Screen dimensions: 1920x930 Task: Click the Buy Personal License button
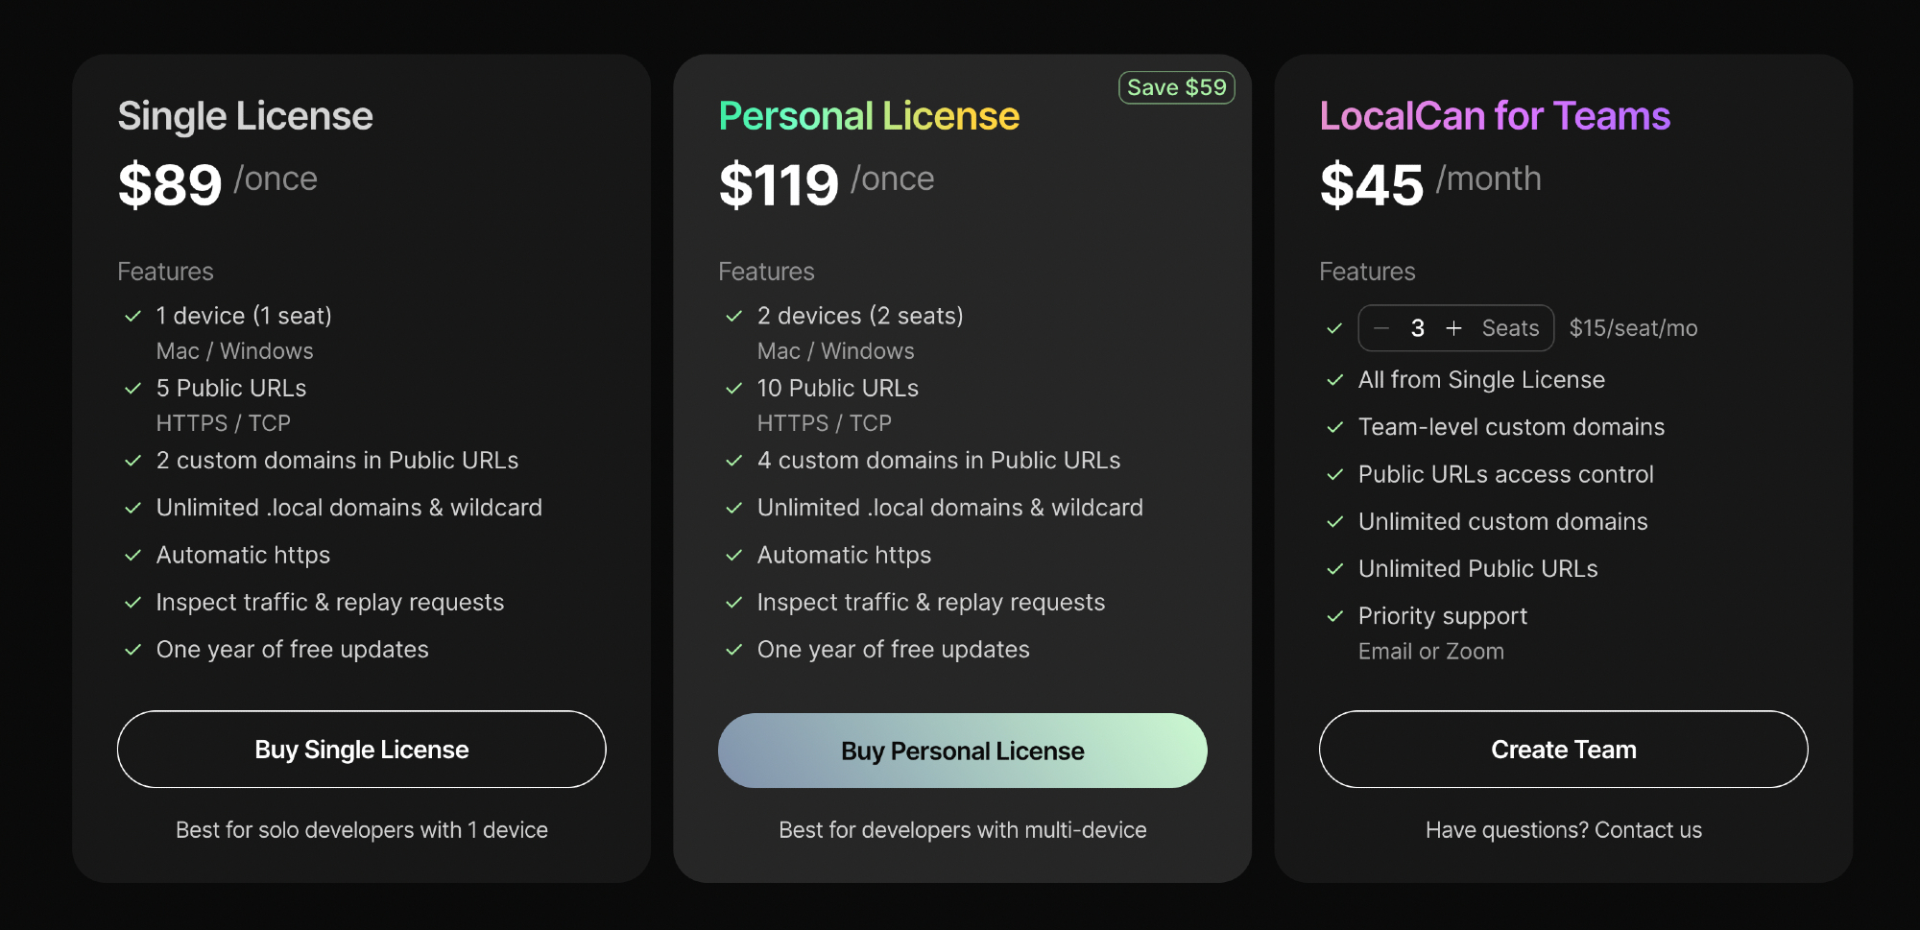pyautogui.click(x=962, y=751)
